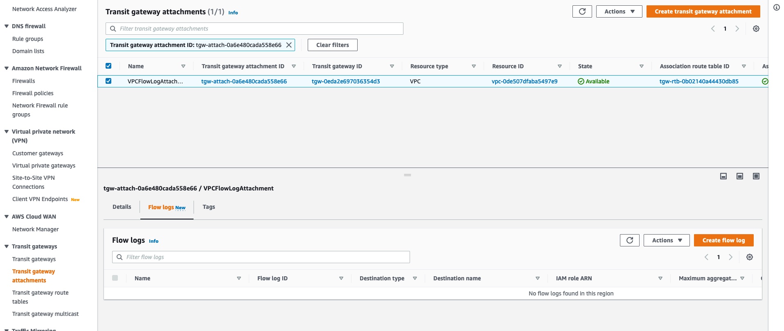
Task: Refresh the transit gateway attachments list
Action: pos(582,11)
